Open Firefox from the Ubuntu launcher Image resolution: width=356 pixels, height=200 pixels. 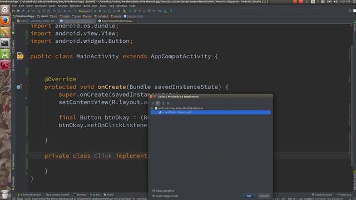[5, 21]
